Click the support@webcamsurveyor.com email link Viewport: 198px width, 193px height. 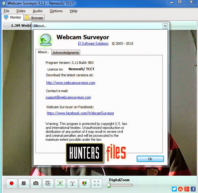coord(68,97)
